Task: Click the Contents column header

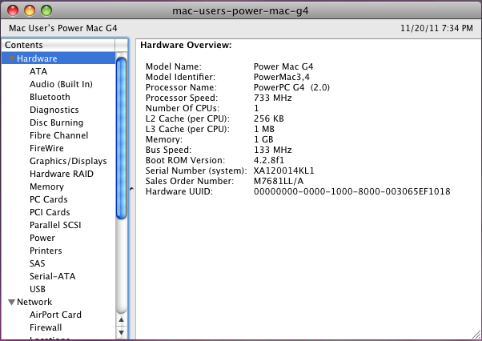Action: [x=58, y=45]
